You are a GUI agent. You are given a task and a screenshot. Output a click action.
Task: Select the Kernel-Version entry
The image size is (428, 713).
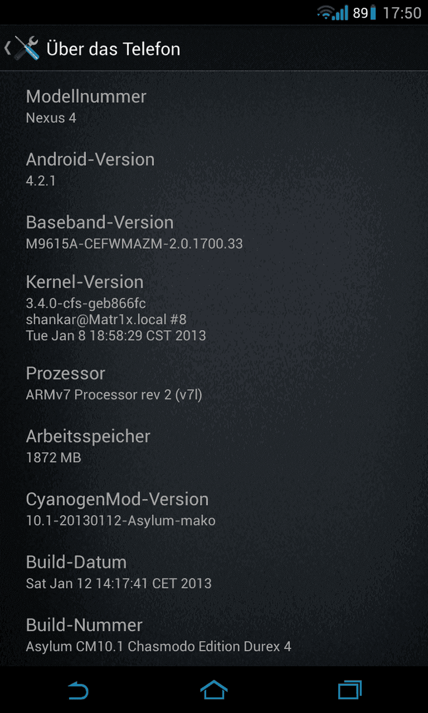click(214, 308)
